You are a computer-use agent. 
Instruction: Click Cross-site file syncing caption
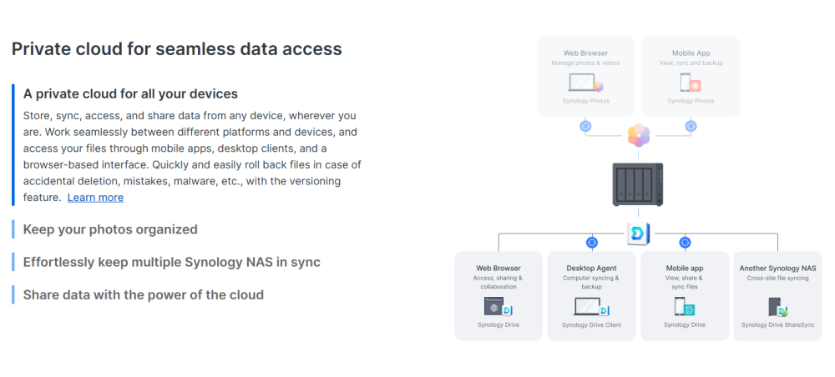click(777, 278)
